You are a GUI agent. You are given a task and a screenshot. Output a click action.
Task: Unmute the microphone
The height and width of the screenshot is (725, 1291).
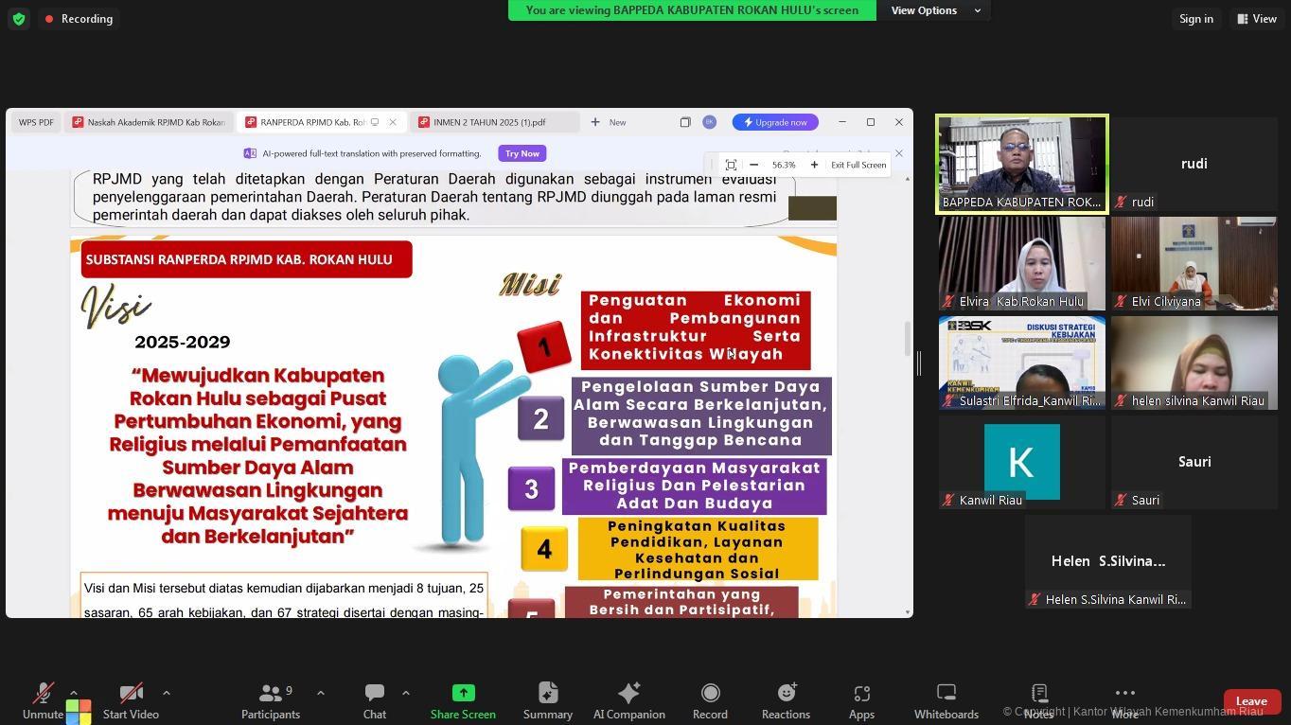tap(43, 694)
